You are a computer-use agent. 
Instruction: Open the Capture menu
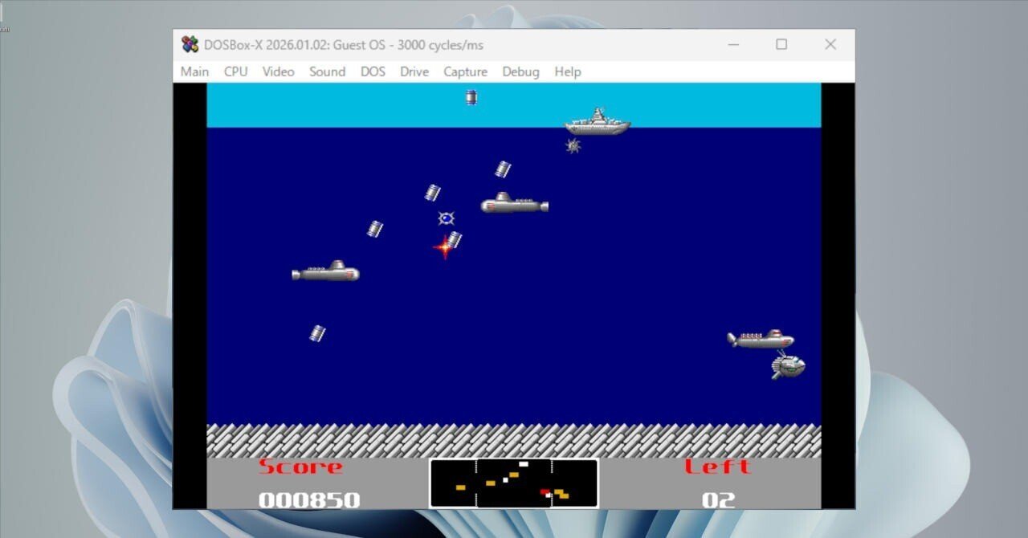click(x=465, y=71)
